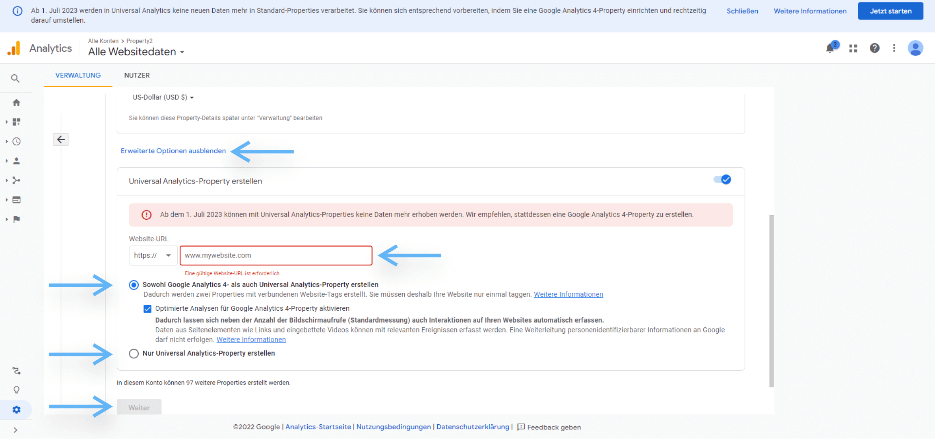Click Alle Konten breadcrumb
The height and width of the screenshot is (439, 935).
103,41
